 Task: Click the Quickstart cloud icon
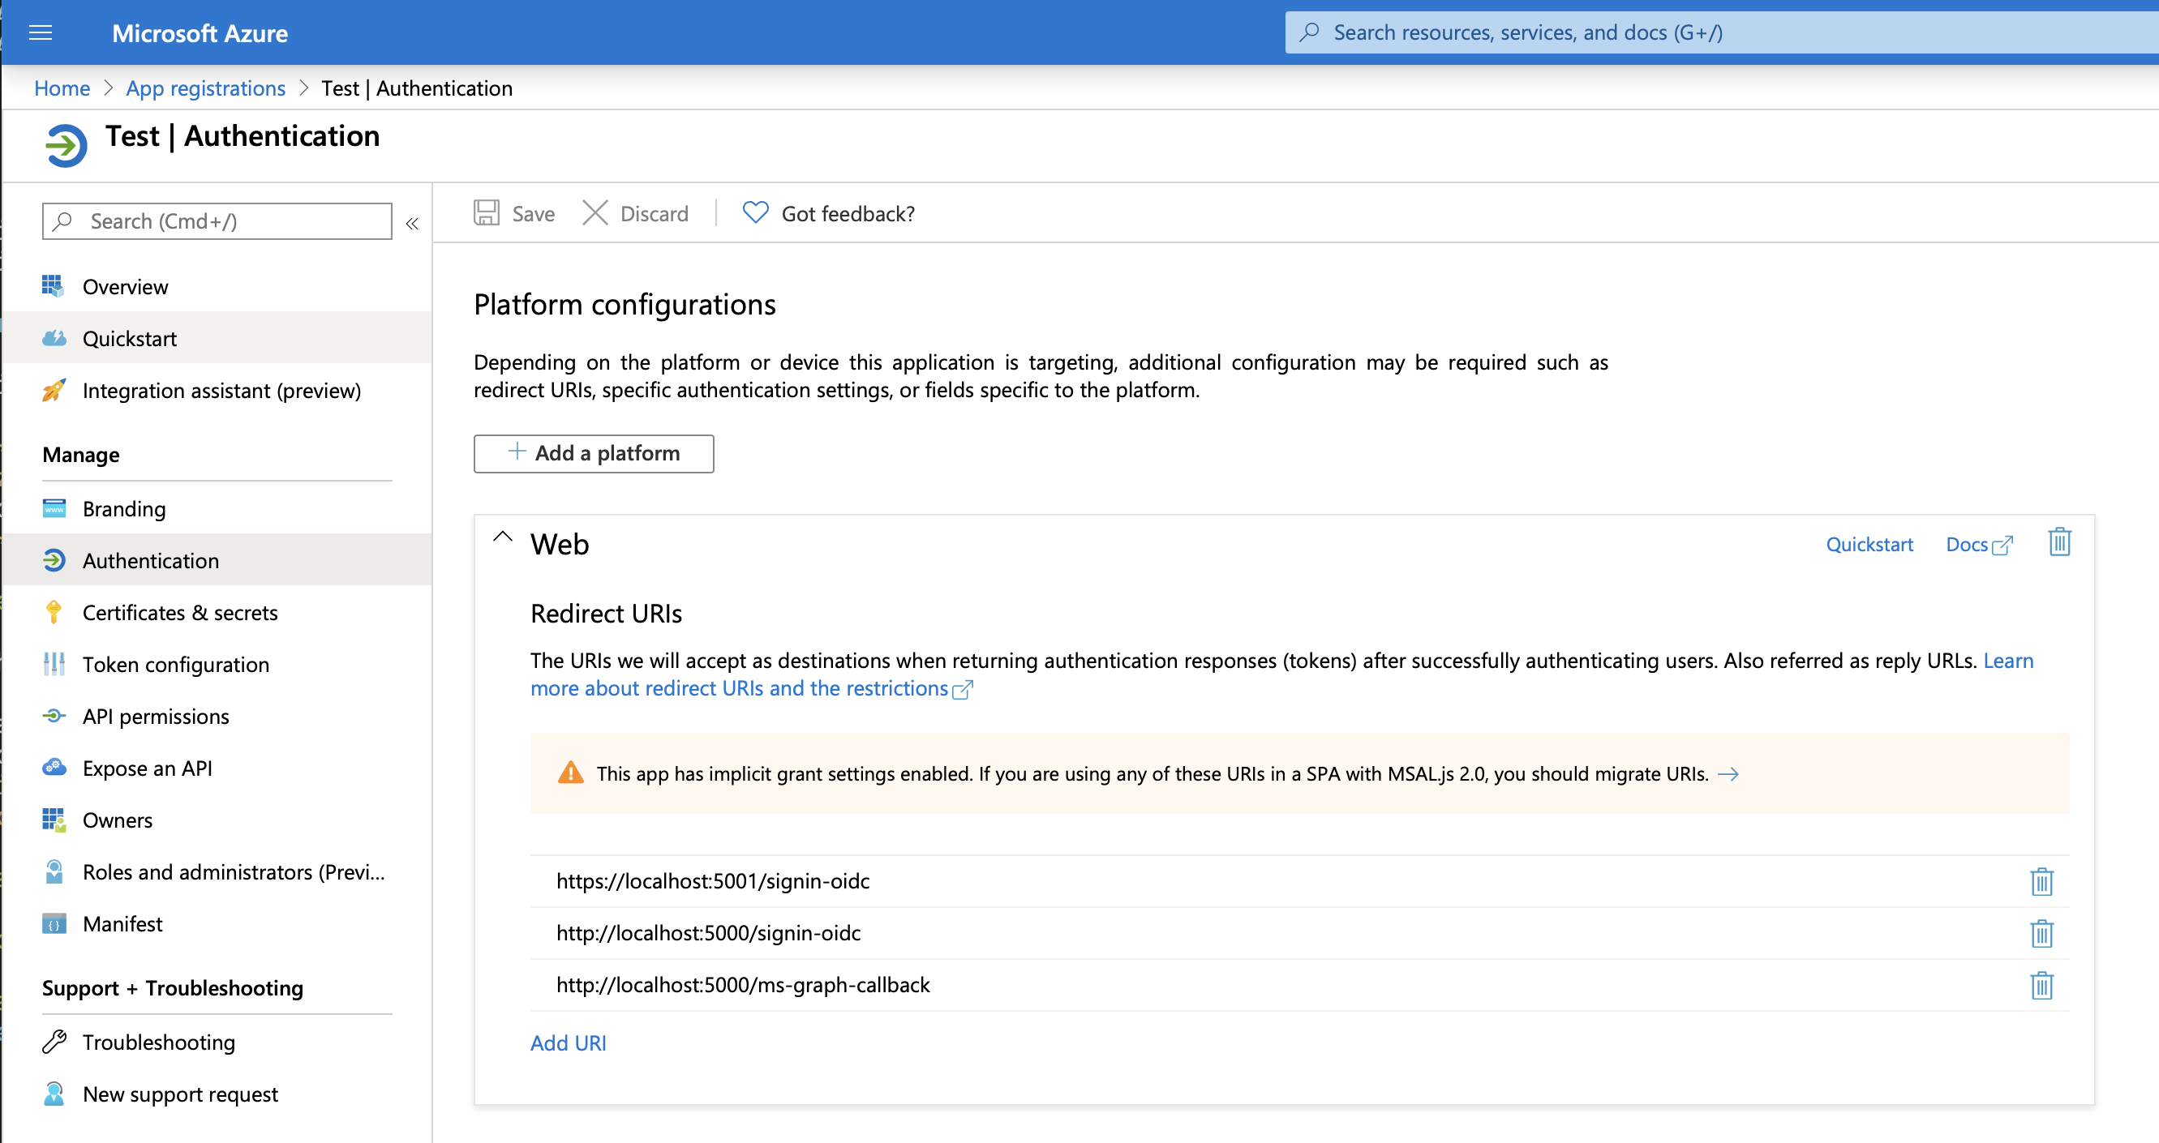tap(54, 339)
